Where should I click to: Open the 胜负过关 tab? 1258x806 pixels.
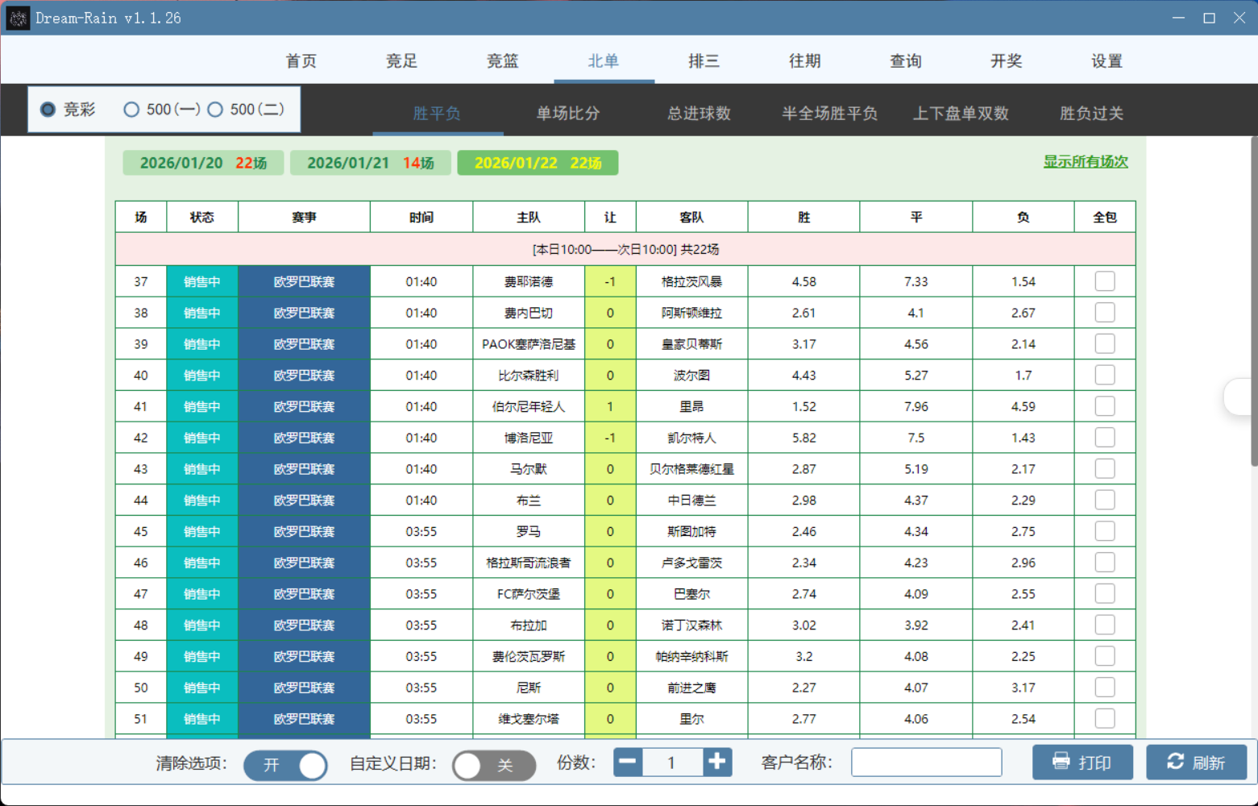coord(1091,114)
